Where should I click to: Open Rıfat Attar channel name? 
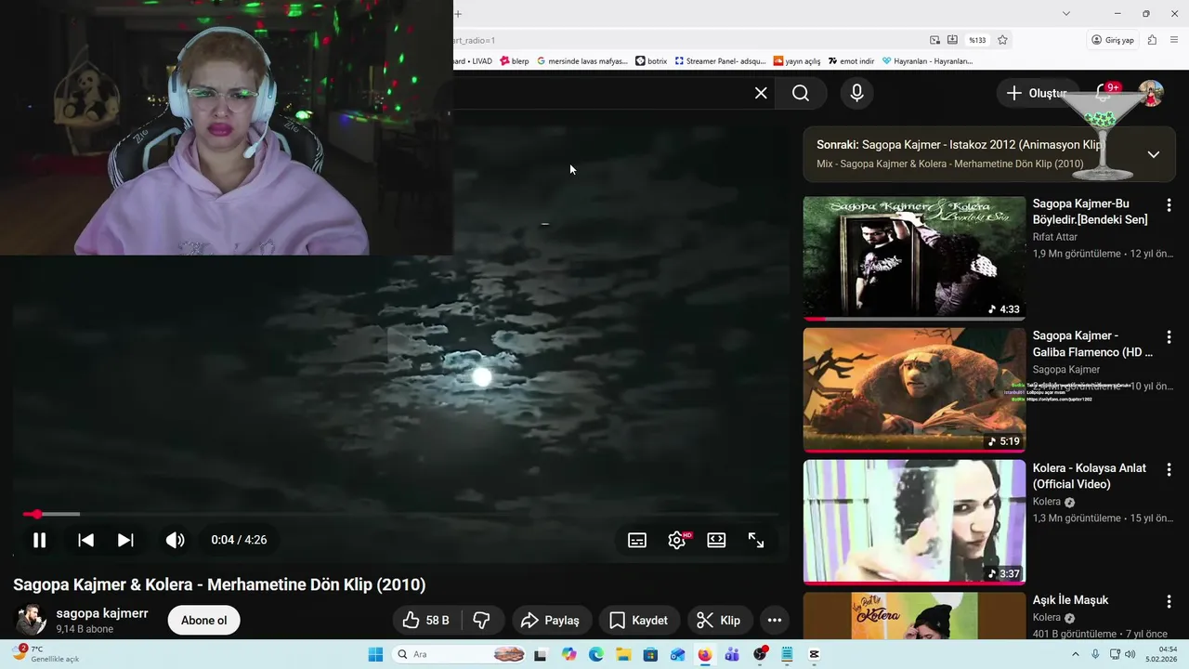pyautogui.click(x=1055, y=237)
